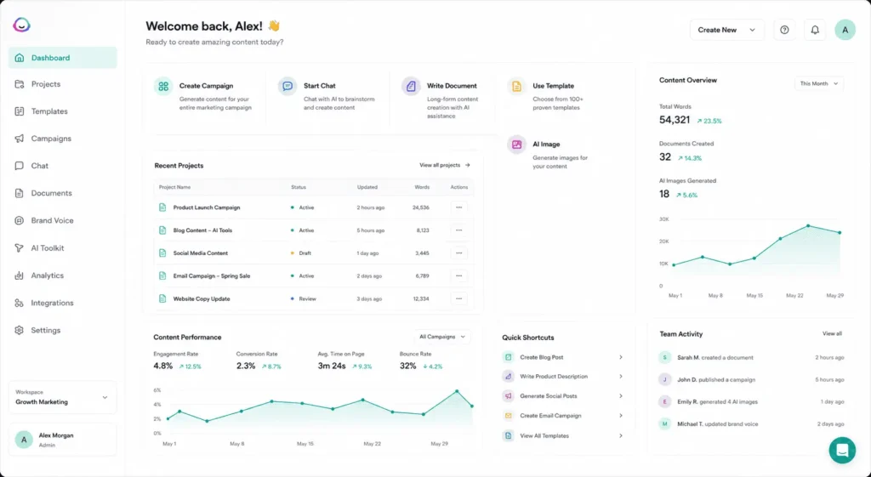Image resolution: width=871 pixels, height=477 pixels.
Task: Open the live chat support bubble
Action: [842, 450]
